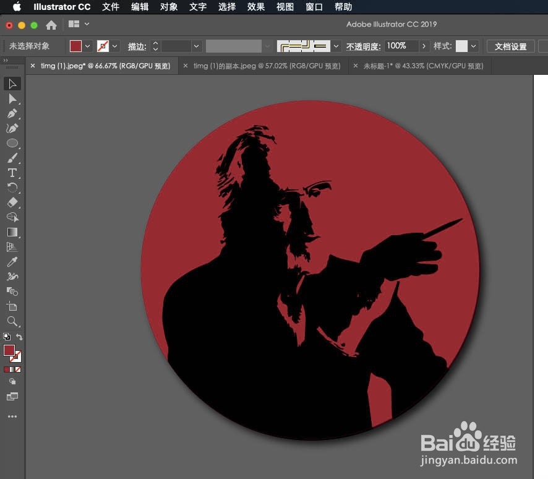Image resolution: width=548 pixels, height=479 pixels.
Task: Select the Artboard tool
Action: click(x=12, y=306)
